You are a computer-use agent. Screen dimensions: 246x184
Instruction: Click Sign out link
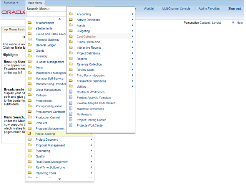pos(234,8)
